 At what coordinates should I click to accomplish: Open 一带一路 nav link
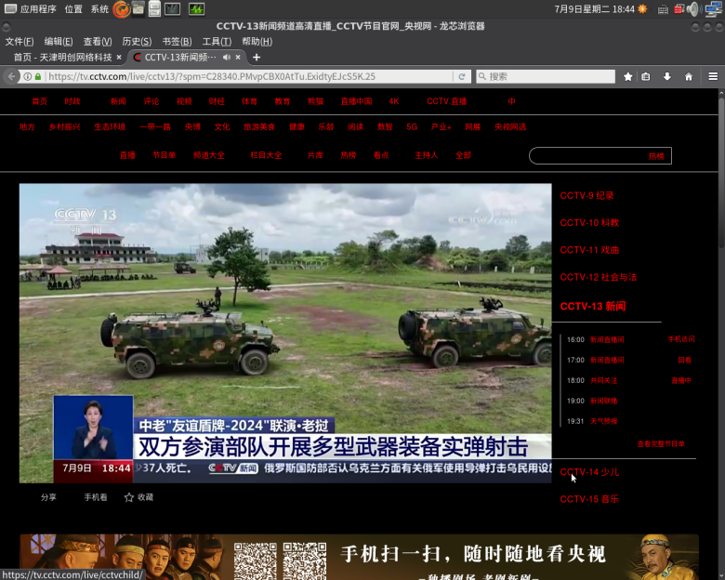tap(155, 126)
